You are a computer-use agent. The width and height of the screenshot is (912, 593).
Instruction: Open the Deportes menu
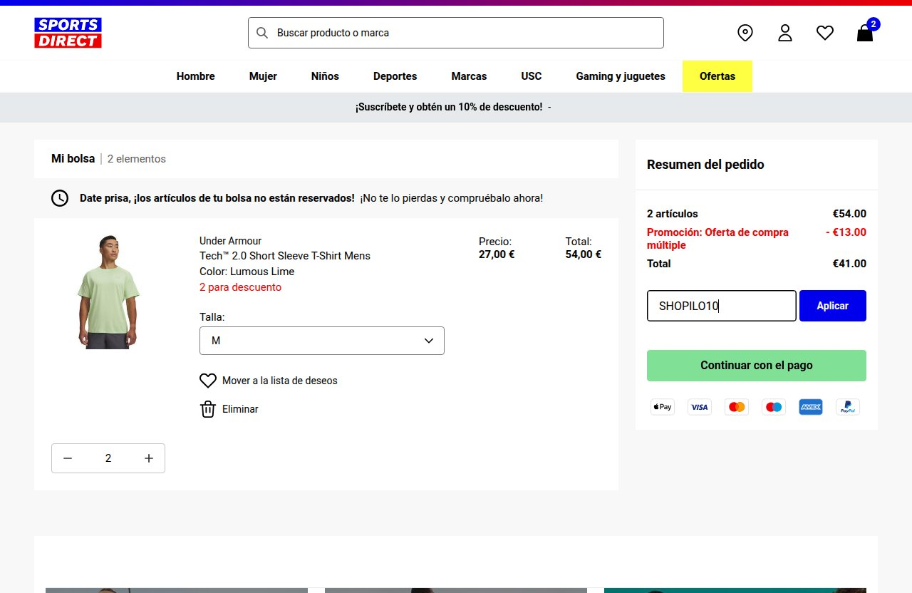(x=395, y=76)
